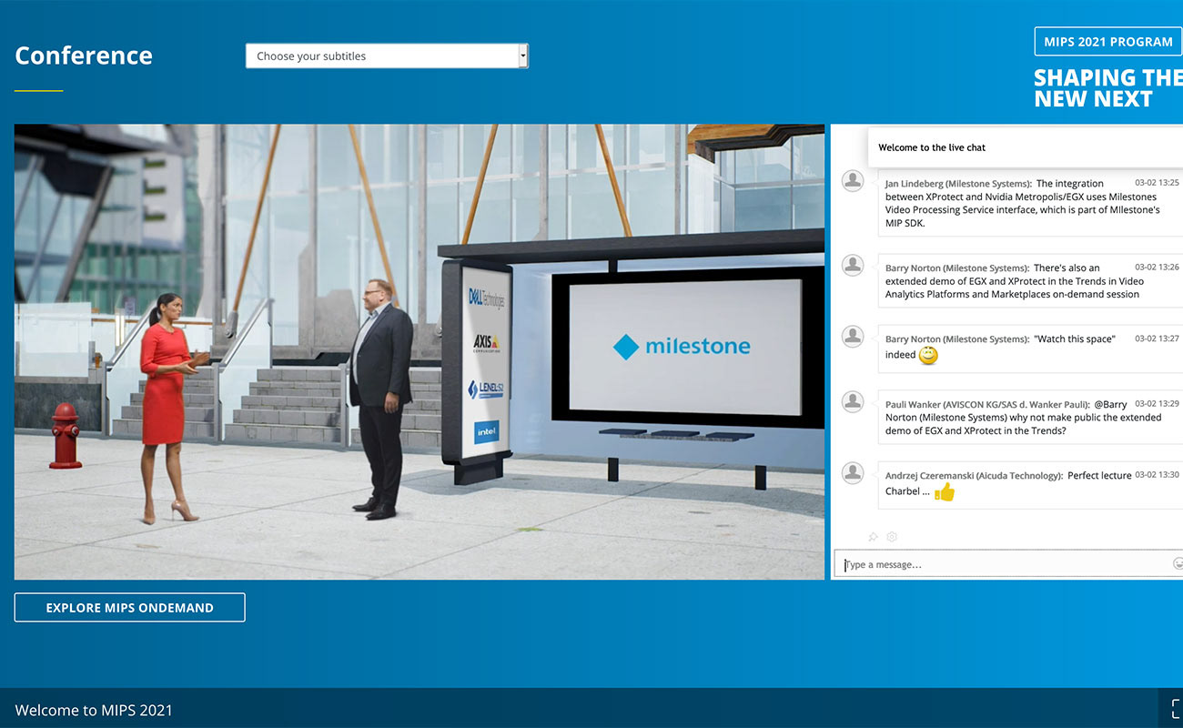The image size is (1183, 728).
Task: Click the subtitles dropdown arrow
Action: [x=523, y=56]
